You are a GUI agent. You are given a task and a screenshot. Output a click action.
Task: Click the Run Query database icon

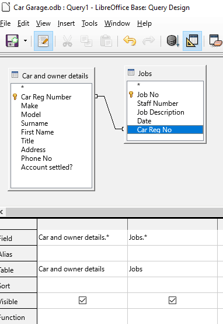click(173, 41)
